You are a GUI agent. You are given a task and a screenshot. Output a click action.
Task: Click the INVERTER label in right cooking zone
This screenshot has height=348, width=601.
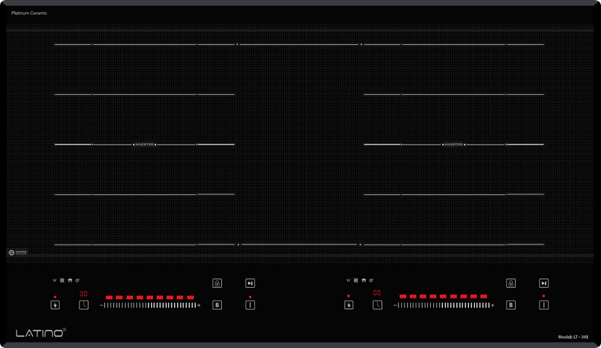454,144
